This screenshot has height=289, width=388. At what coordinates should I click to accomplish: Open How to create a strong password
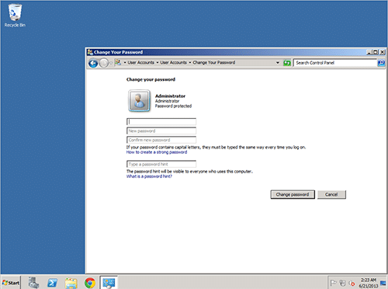tap(157, 152)
